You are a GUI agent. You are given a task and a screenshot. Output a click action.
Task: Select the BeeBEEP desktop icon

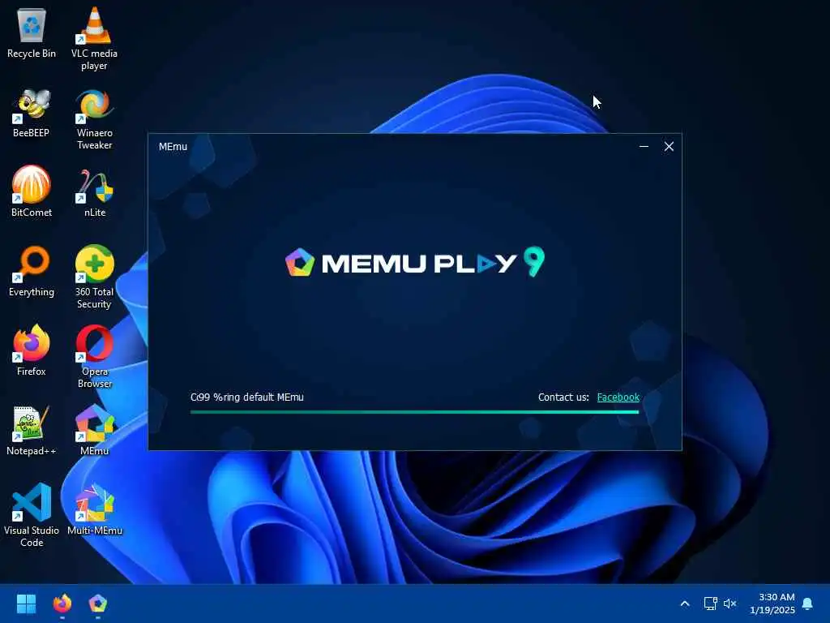click(x=32, y=112)
